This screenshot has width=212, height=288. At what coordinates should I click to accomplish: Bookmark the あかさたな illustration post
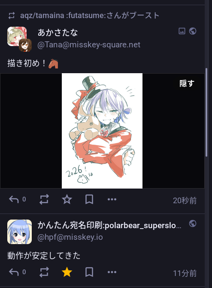[x=89, y=199]
